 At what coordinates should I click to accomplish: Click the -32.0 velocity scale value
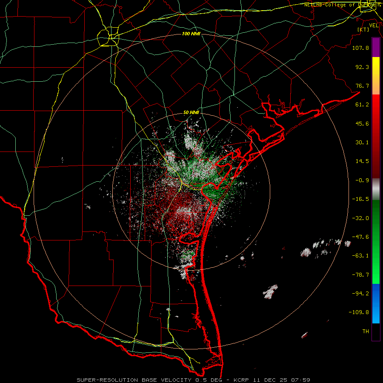click(x=360, y=218)
